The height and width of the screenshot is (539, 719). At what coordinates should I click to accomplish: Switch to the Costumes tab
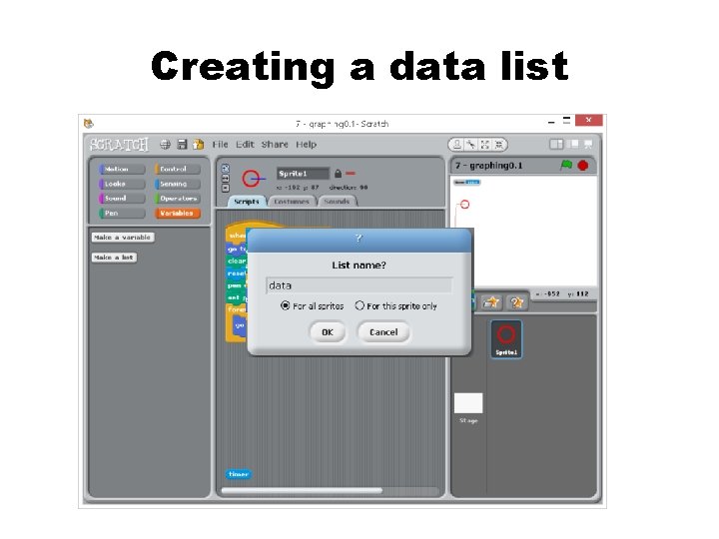(292, 202)
